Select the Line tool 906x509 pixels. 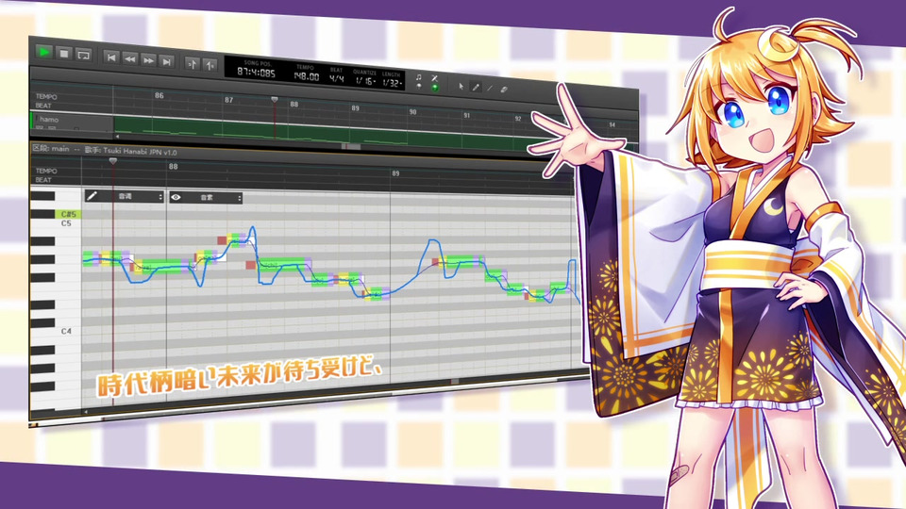490,89
